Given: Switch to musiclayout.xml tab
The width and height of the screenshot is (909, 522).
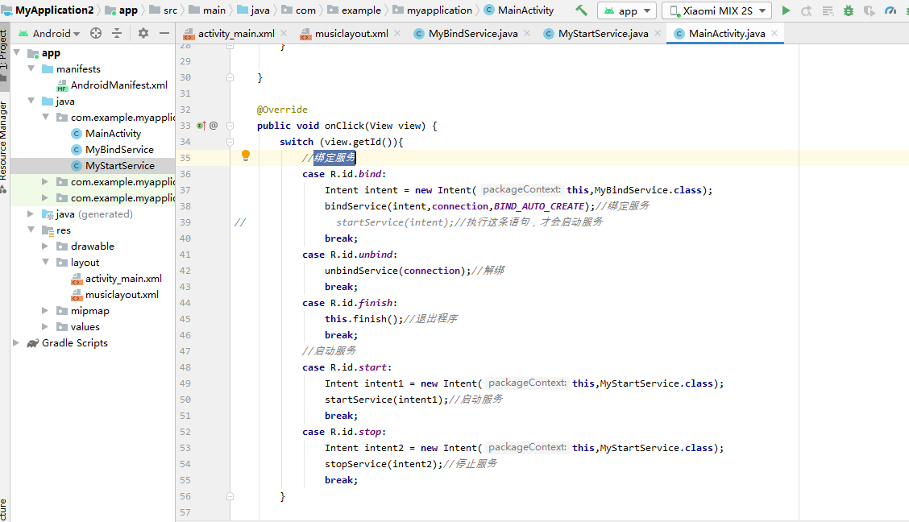Looking at the screenshot, I should coord(351,34).
